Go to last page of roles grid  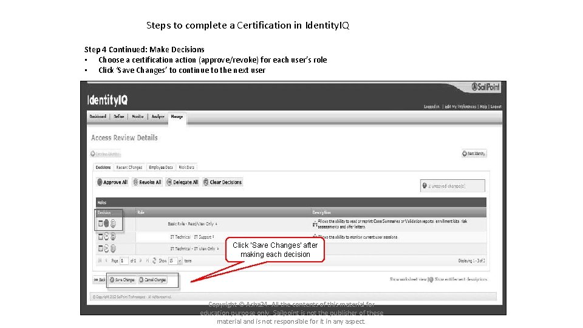148,261
